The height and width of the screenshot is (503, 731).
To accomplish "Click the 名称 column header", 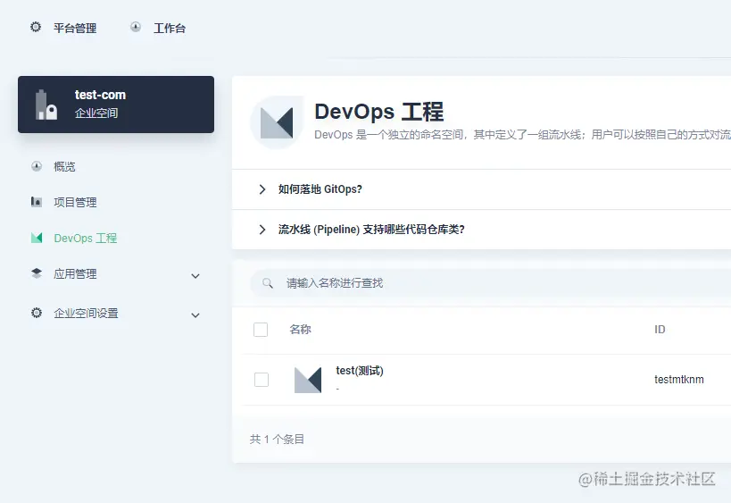I will pos(300,330).
